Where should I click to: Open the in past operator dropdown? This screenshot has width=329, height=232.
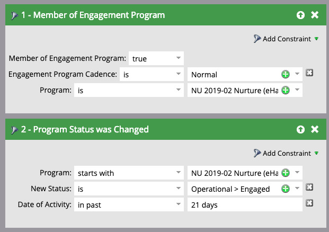click(x=129, y=204)
